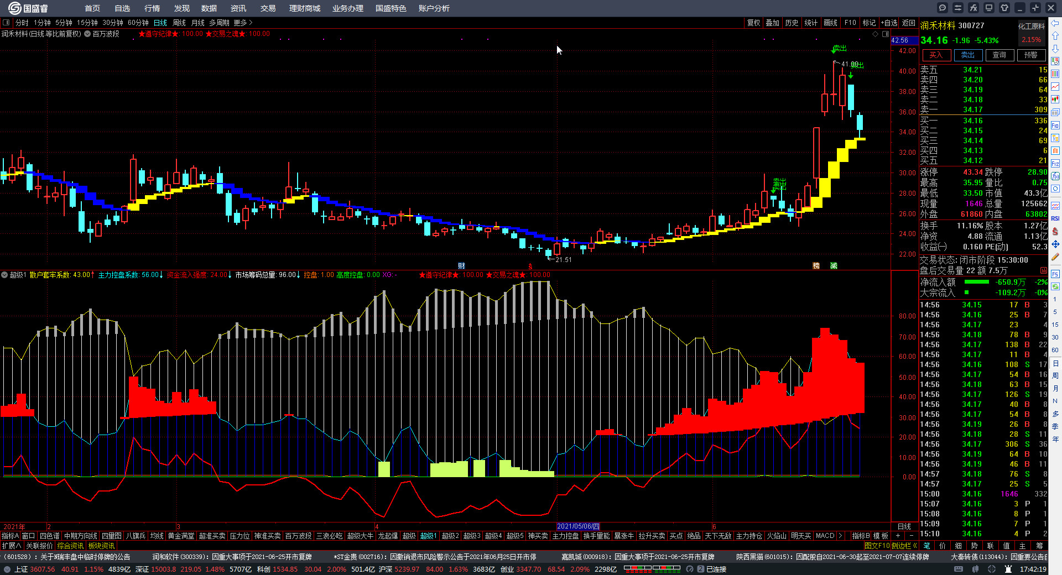Click the 查询 query button
The height and width of the screenshot is (575, 1062).
pos(999,55)
